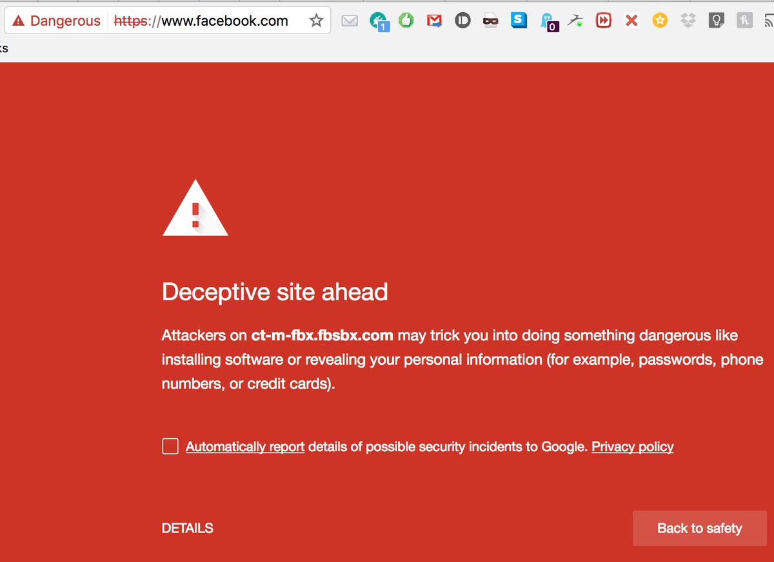The height and width of the screenshot is (562, 774).
Task: Click the blue S cube extension
Action: pyautogui.click(x=519, y=21)
